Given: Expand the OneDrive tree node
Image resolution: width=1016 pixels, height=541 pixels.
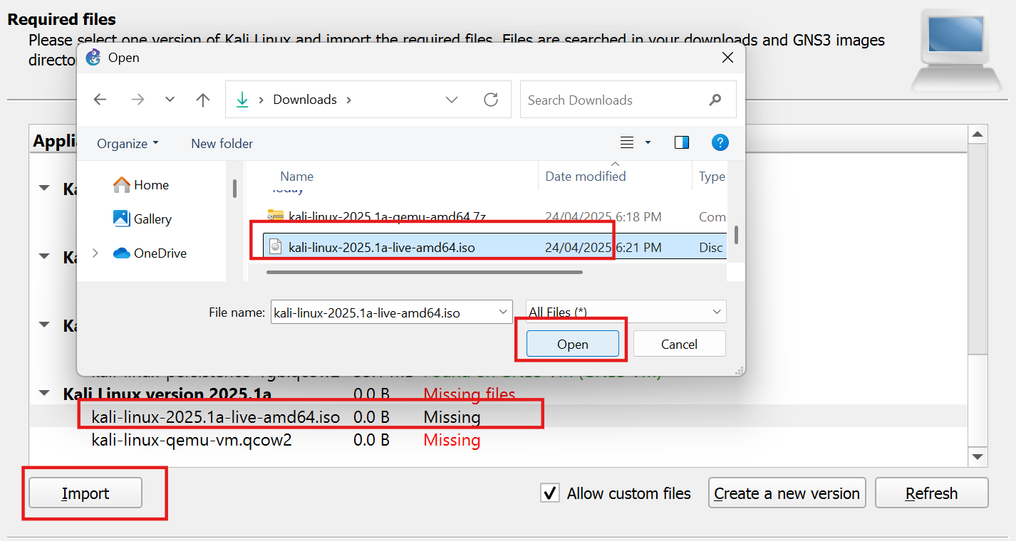Looking at the screenshot, I should click(95, 253).
